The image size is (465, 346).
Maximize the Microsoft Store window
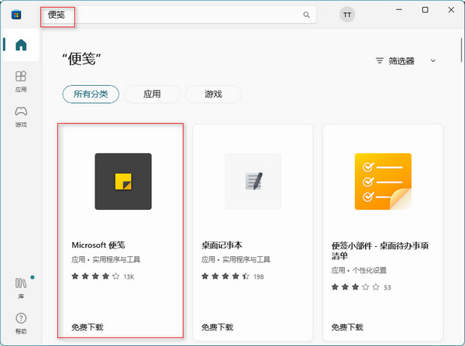(x=425, y=10)
